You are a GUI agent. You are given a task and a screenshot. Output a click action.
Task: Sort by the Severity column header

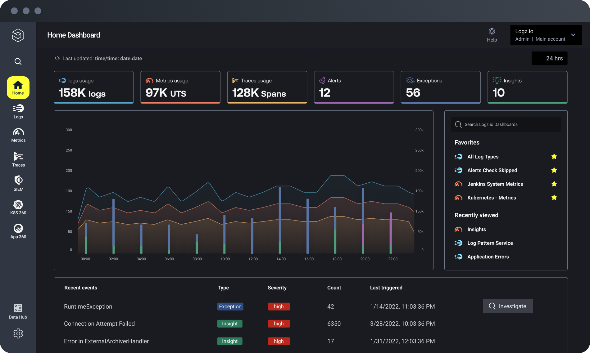277,288
